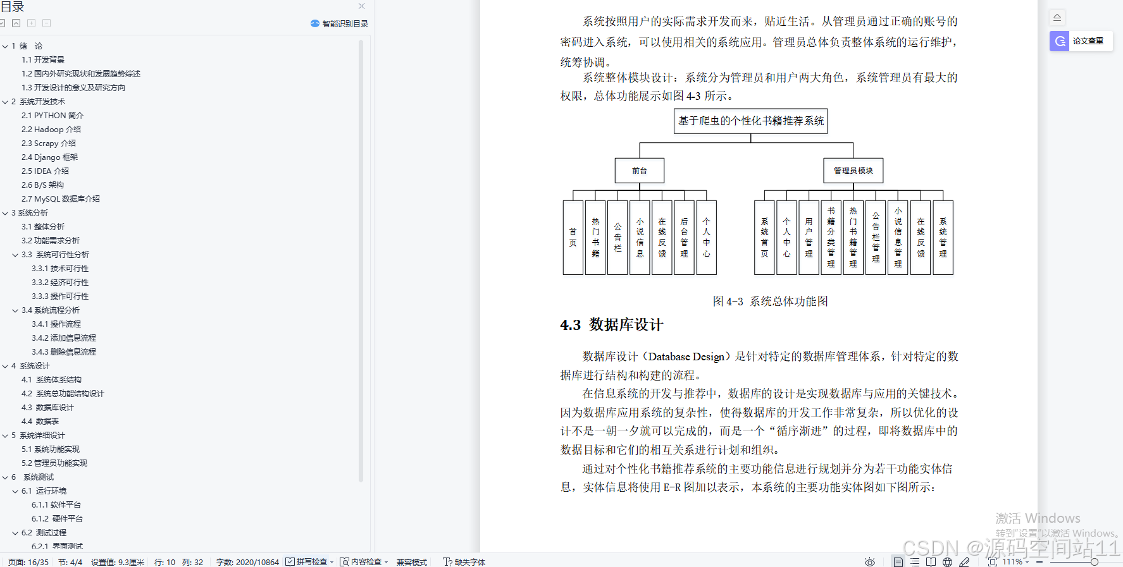Click the 论文查重 purple icon
Screen dimensions: 1123x567
(1060, 41)
